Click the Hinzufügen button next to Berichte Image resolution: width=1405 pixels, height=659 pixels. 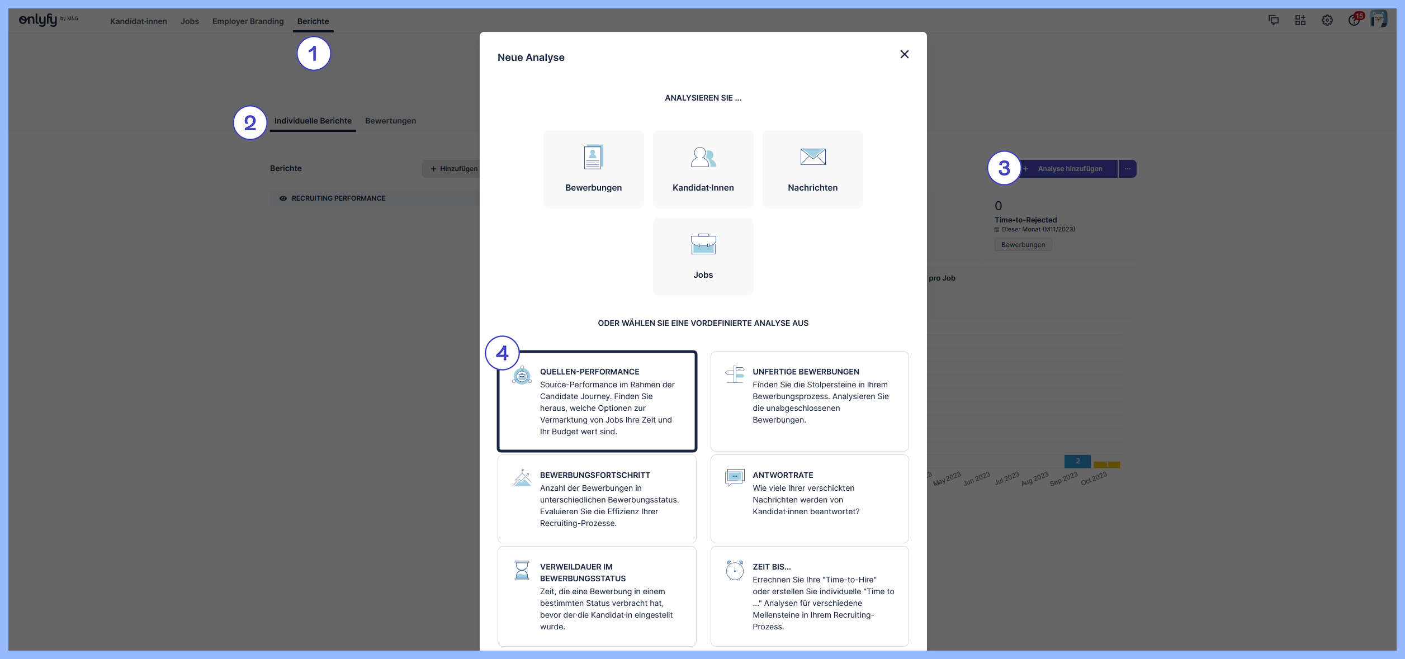pyautogui.click(x=453, y=169)
